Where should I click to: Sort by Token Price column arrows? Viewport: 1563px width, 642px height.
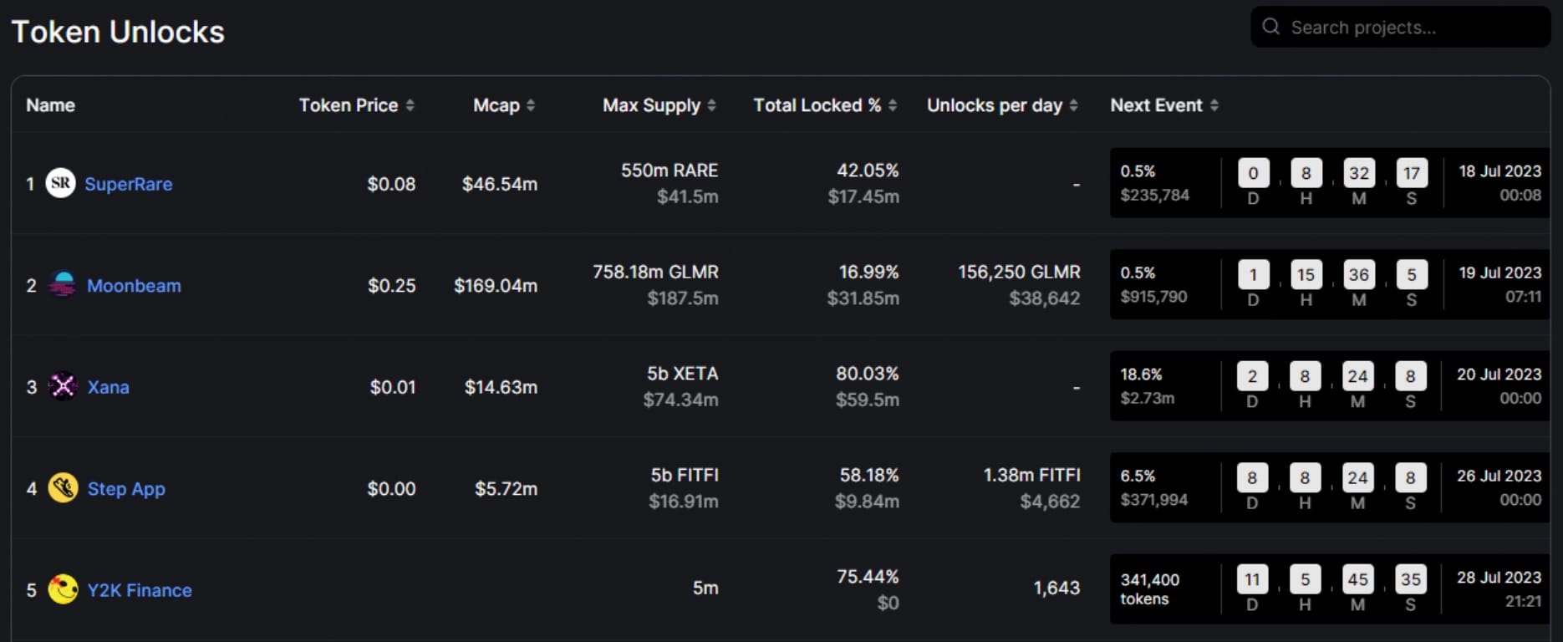point(410,105)
